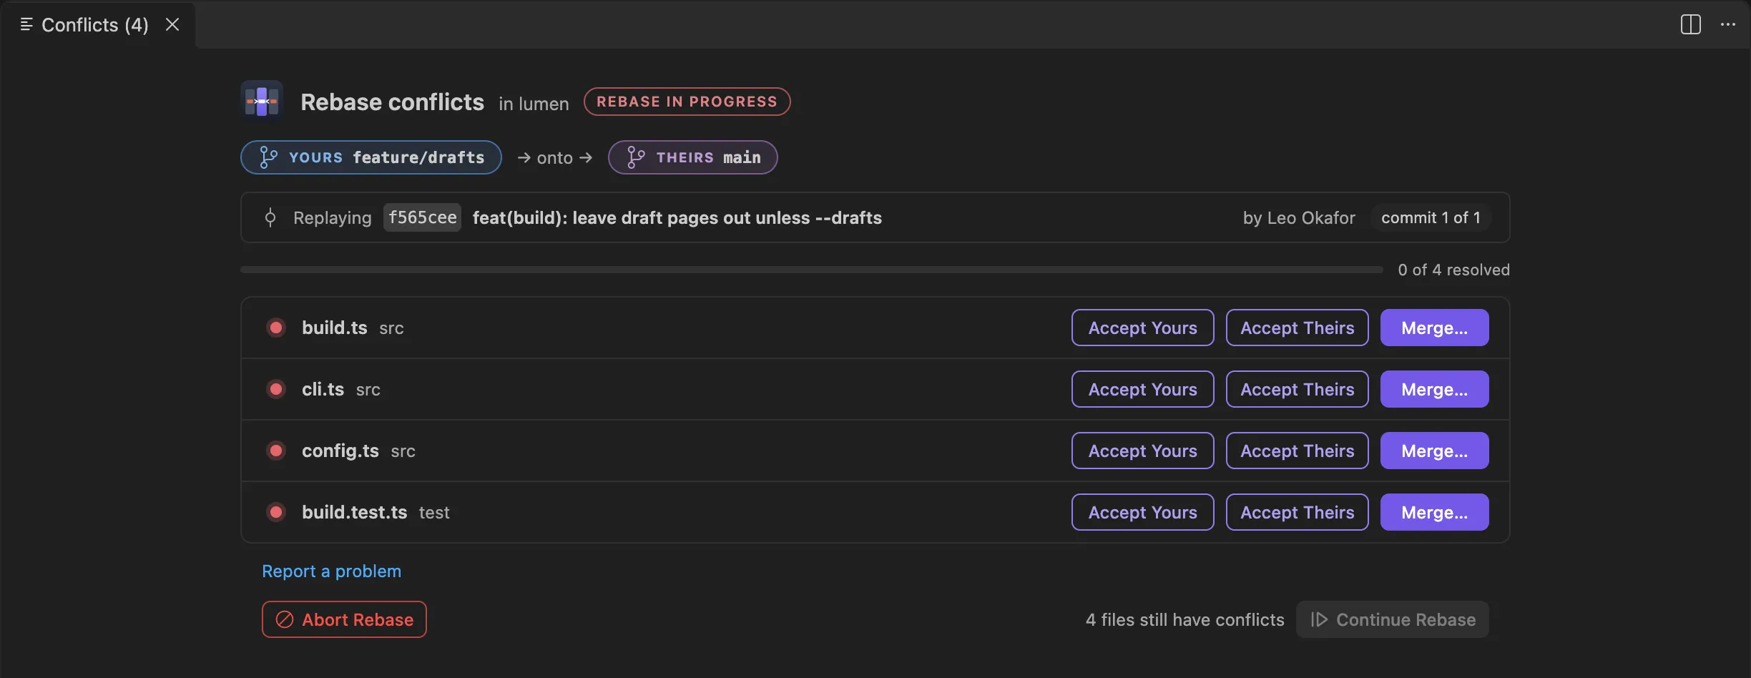This screenshot has width=1751, height=678.
Task: Click the Rebase conflicts merge logo icon
Action: tap(262, 102)
